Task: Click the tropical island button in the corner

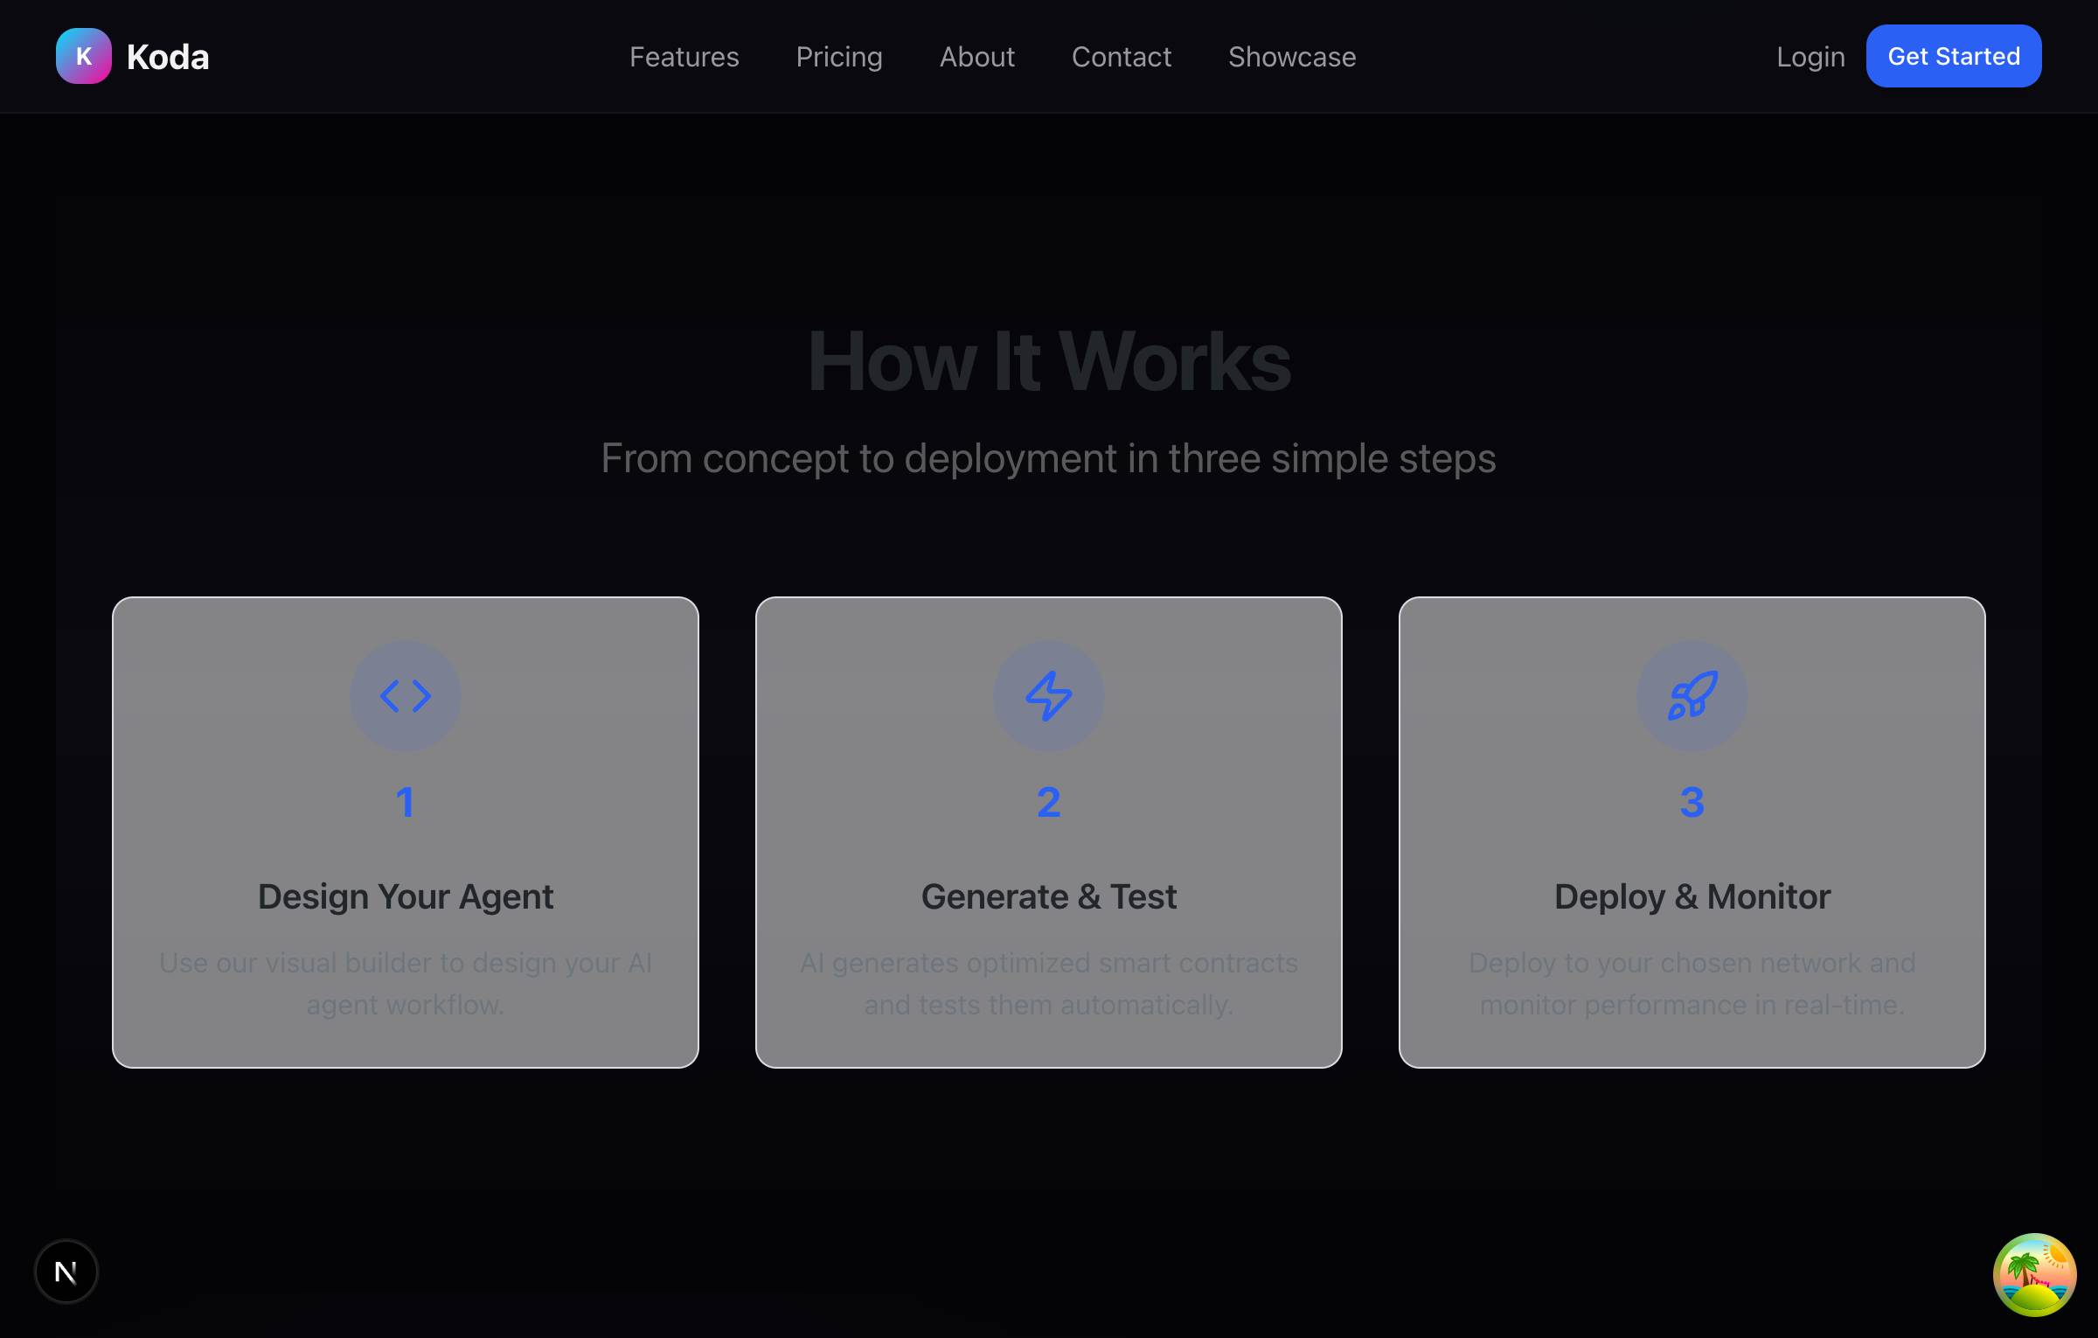Action: coord(2034,1273)
